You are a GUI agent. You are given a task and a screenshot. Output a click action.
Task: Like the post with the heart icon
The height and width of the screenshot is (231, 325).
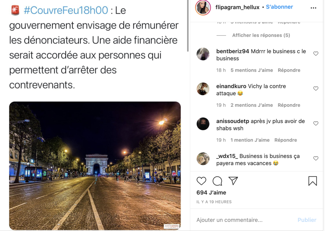[201, 181]
